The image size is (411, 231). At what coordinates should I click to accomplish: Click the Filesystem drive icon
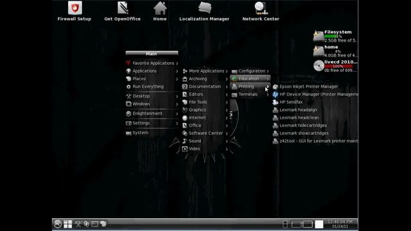point(319,36)
